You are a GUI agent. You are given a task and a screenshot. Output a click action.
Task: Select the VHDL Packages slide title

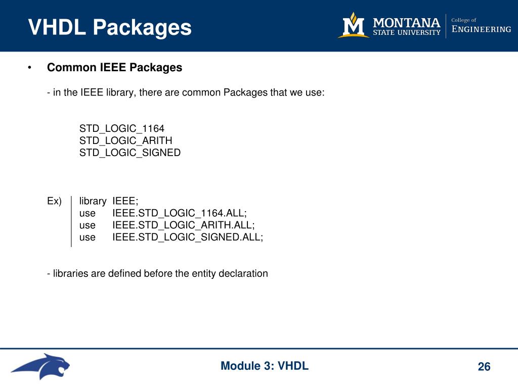(x=110, y=27)
